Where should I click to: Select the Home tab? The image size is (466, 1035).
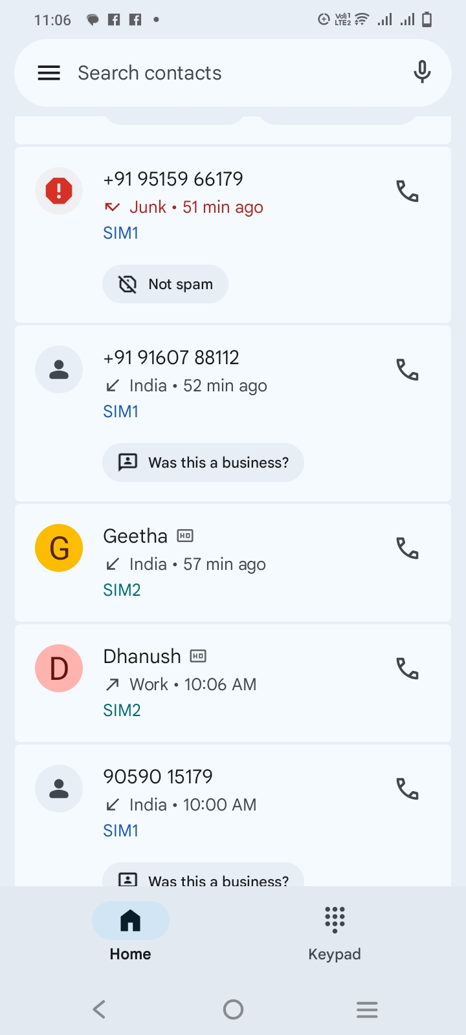pyautogui.click(x=131, y=931)
